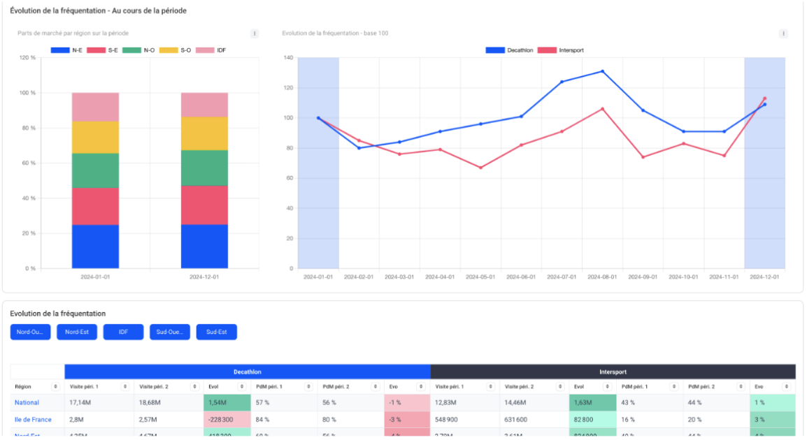Toggle the IDF series in bar chart legend

point(211,50)
